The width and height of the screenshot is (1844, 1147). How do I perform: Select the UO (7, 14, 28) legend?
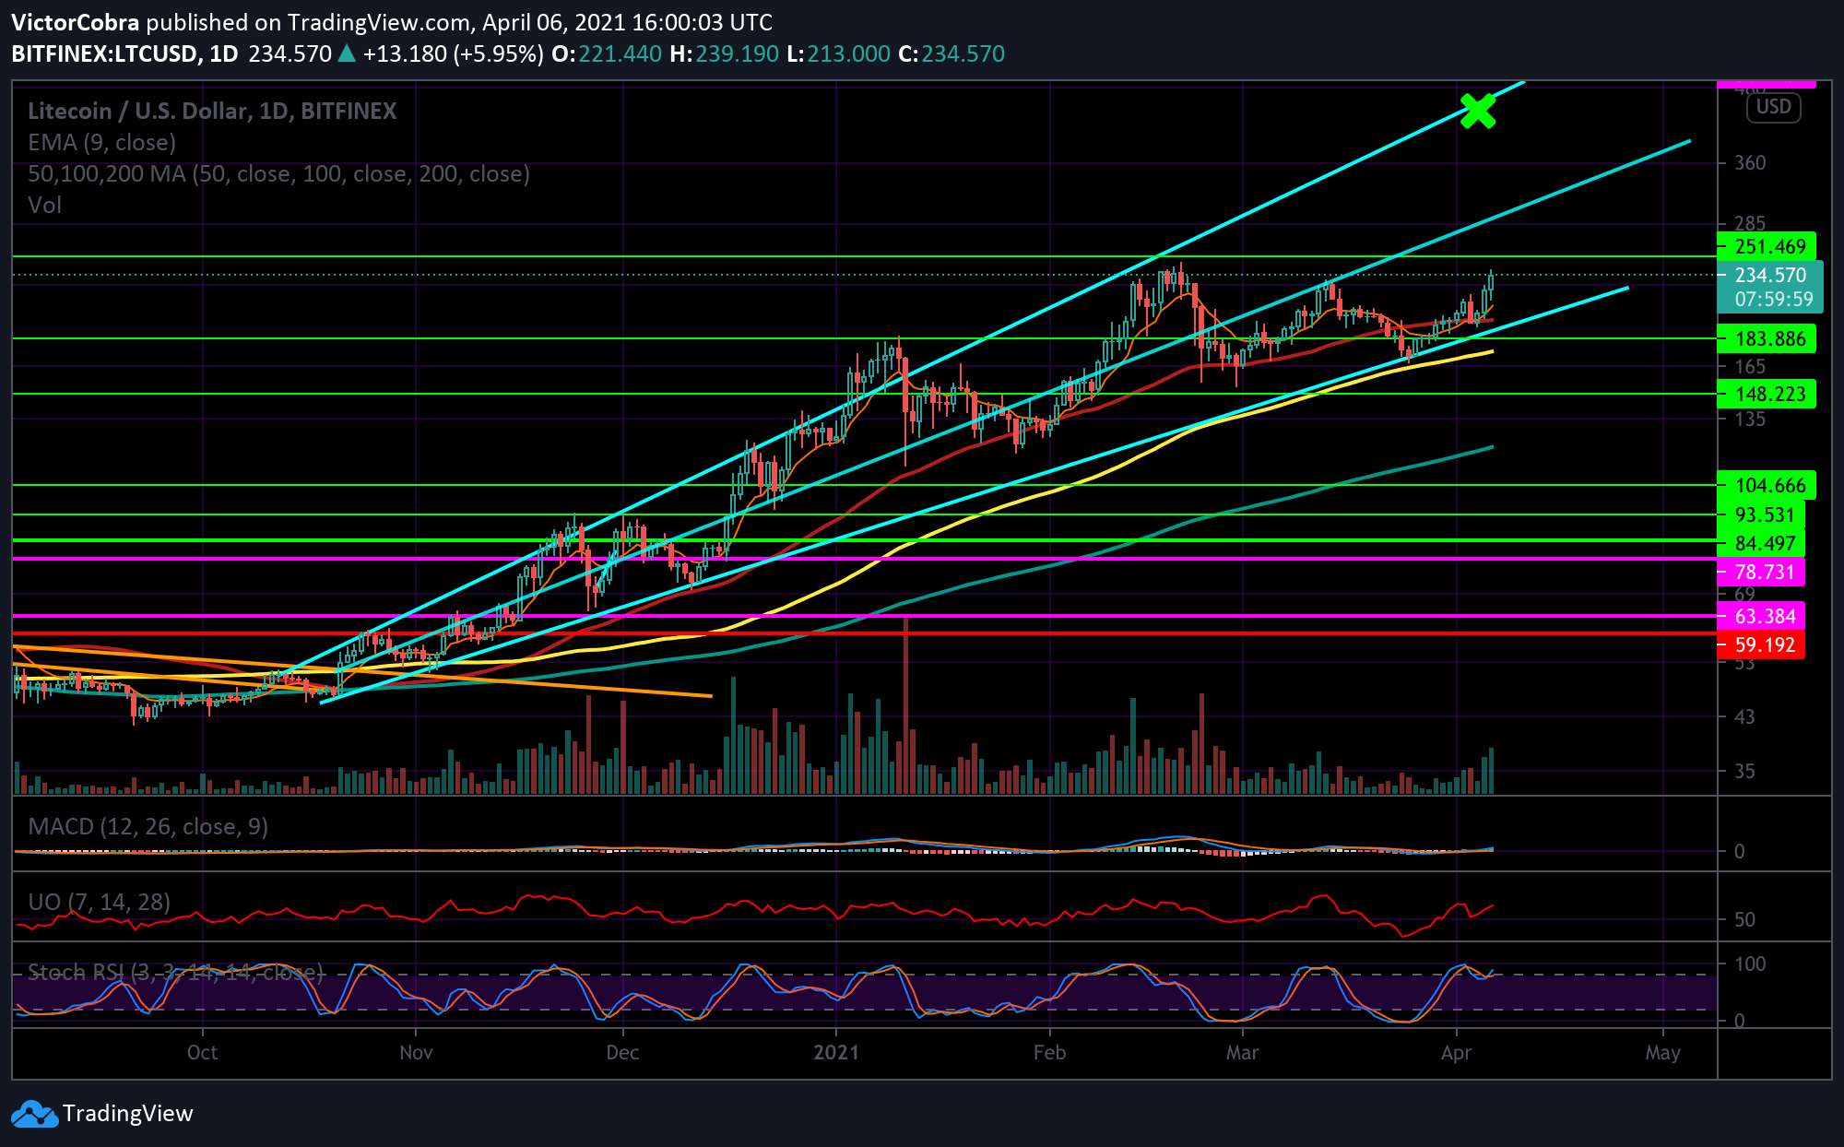99,902
